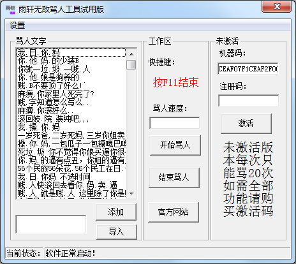Focus the 骂人速度 input box
The height and width of the screenshot is (264, 296).
tap(175, 122)
